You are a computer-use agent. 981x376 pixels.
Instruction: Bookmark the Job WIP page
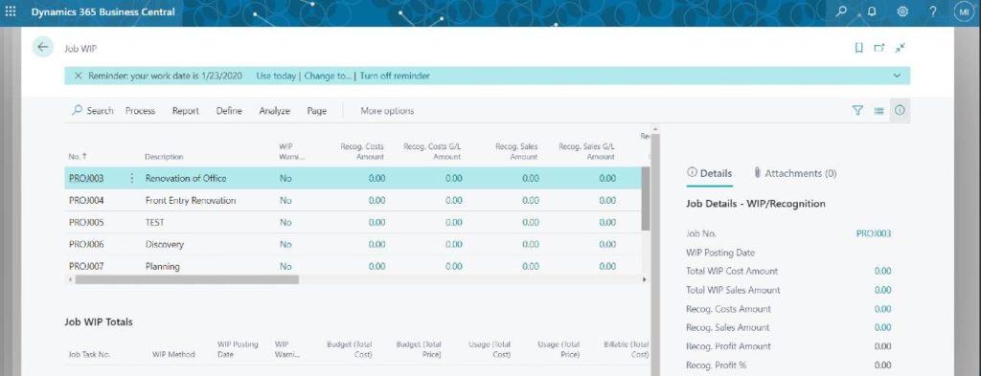pyautogui.click(x=859, y=48)
